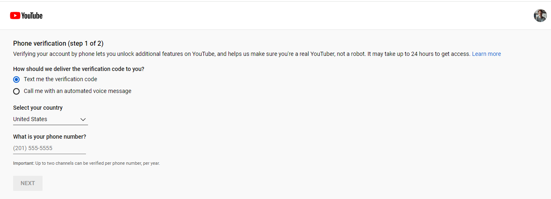Expand the country selector chevron arrow

pyautogui.click(x=83, y=119)
